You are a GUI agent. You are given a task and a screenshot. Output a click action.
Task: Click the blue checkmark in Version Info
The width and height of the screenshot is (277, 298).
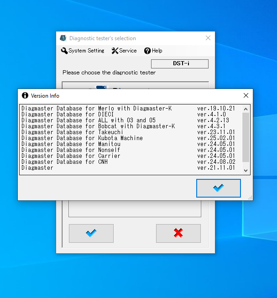[218, 188]
